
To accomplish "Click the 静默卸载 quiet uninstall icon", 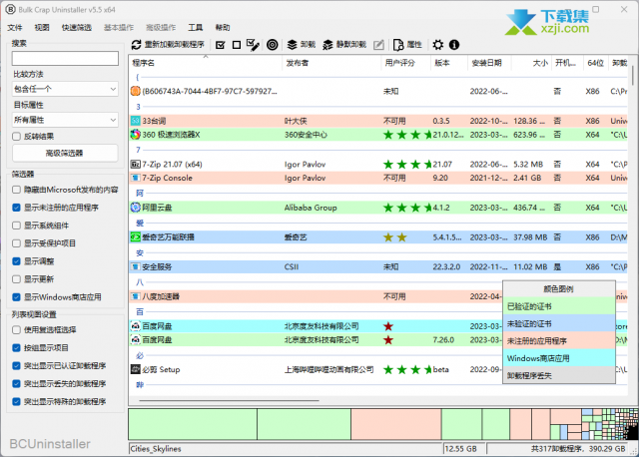I will pyautogui.click(x=327, y=45).
